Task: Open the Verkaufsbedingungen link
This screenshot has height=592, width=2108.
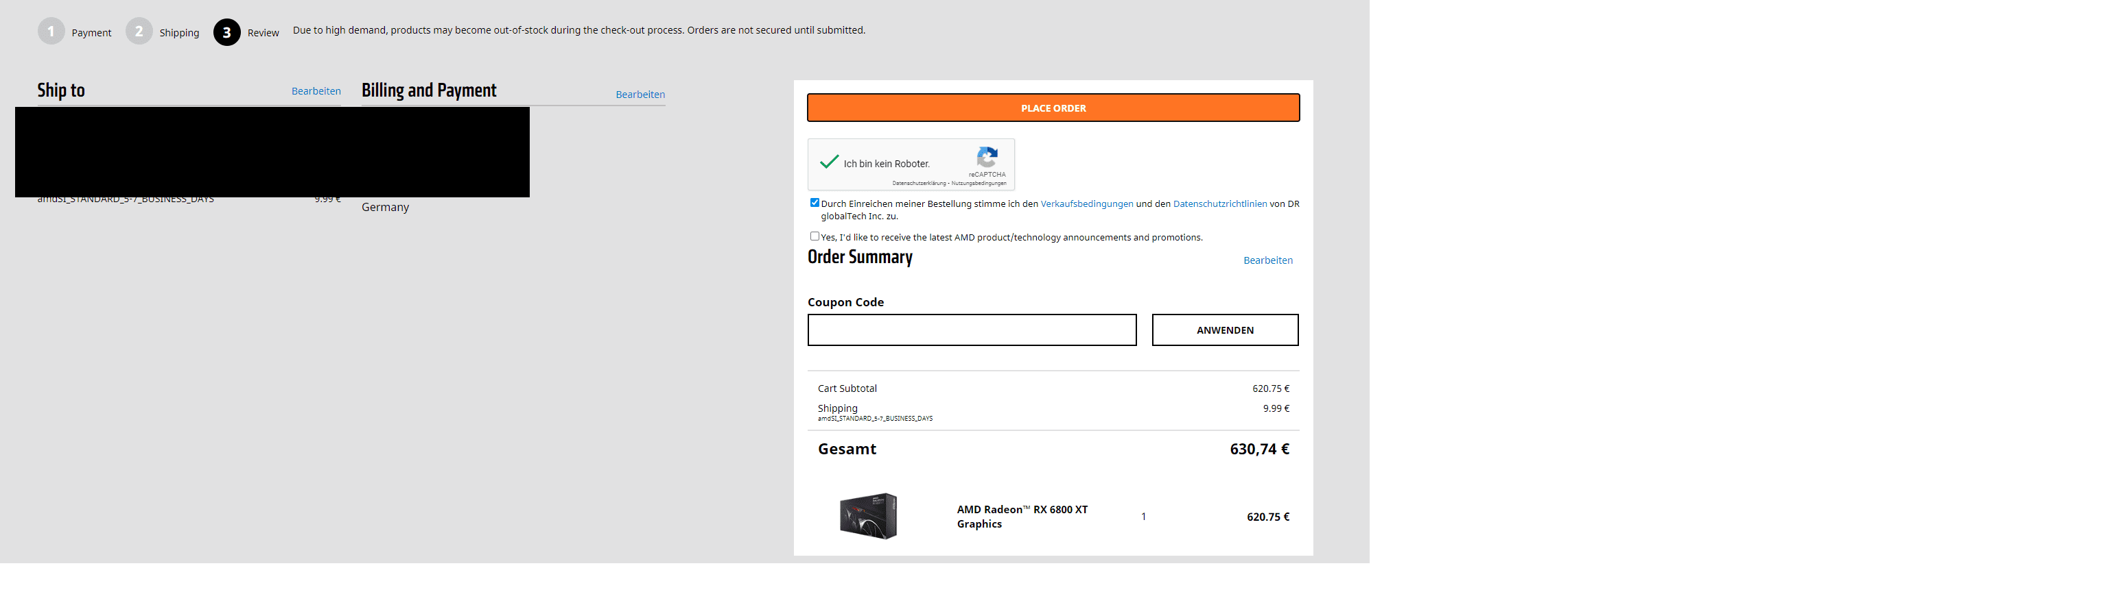Action: click(1087, 203)
